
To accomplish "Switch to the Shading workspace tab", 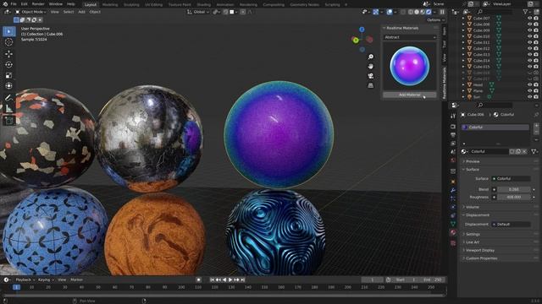I will [203, 4].
